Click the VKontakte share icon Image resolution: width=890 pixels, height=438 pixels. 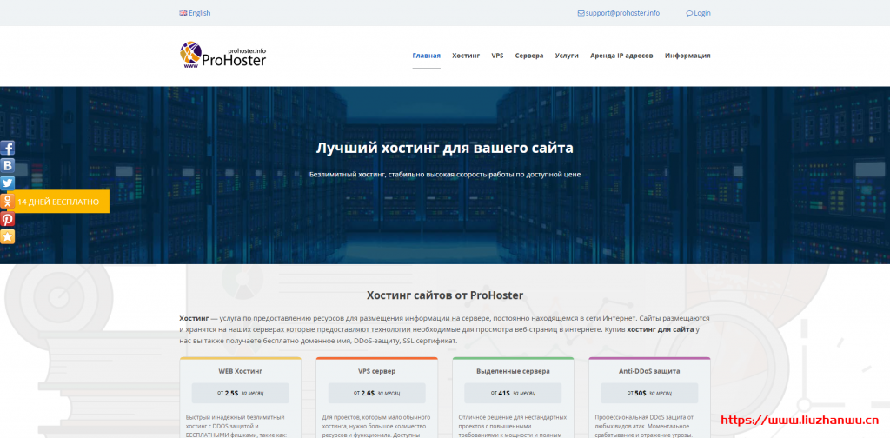tap(7, 165)
